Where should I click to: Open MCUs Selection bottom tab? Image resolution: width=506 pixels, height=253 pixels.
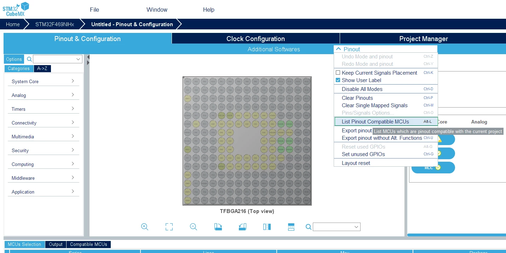tap(24, 244)
